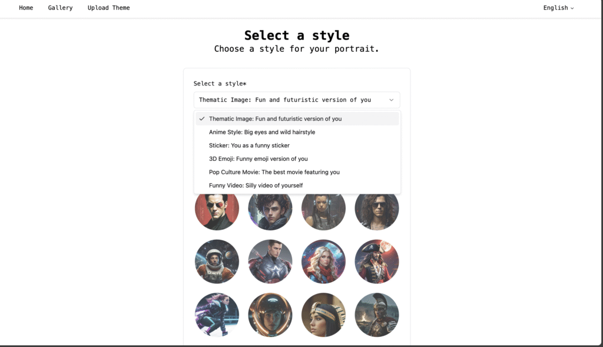Image resolution: width=603 pixels, height=347 pixels.
Task: Select the astronaut portrait thumbnail
Action: 217,262
